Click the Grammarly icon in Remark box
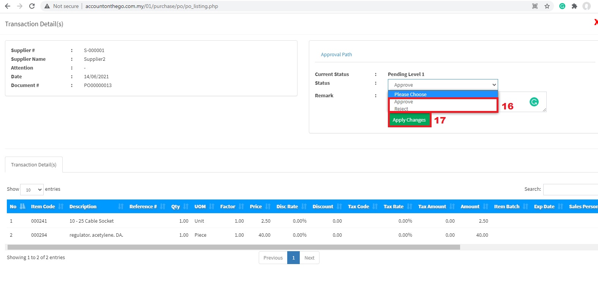 534,102
